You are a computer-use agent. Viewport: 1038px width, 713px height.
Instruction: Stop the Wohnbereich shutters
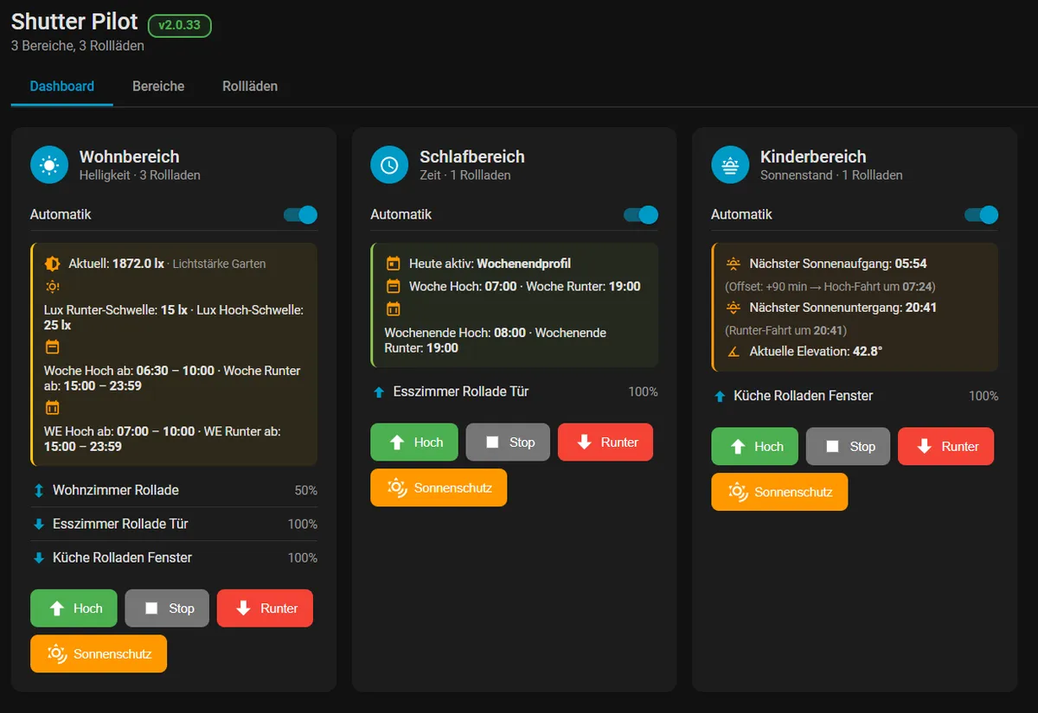pyautogui.click(x=167, y=608)
